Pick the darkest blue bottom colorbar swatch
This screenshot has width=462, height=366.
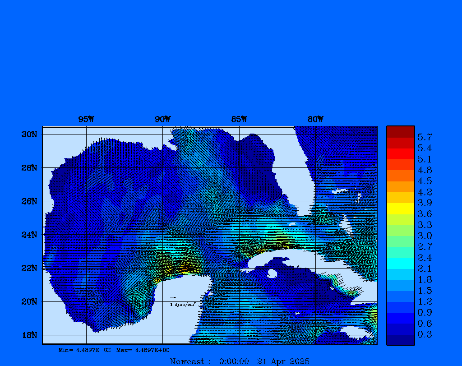pyautogui.click(x=400, y=339)
